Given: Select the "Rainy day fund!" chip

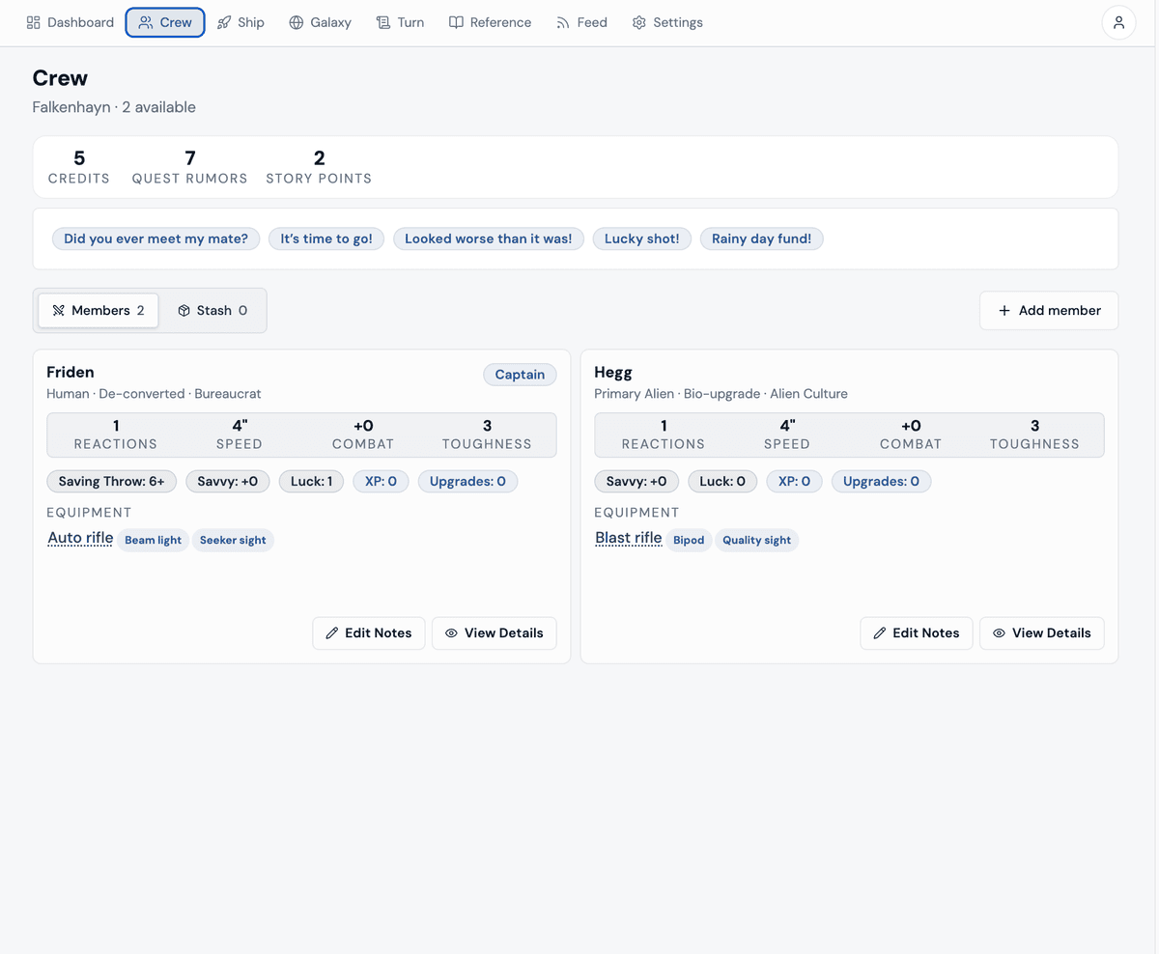Looking at the screenshot, I should pyautogui.click(x=762, y=238).
